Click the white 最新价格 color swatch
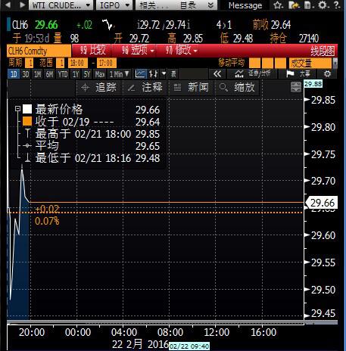Viewport: 346px width, 351px height. point(27,109)
